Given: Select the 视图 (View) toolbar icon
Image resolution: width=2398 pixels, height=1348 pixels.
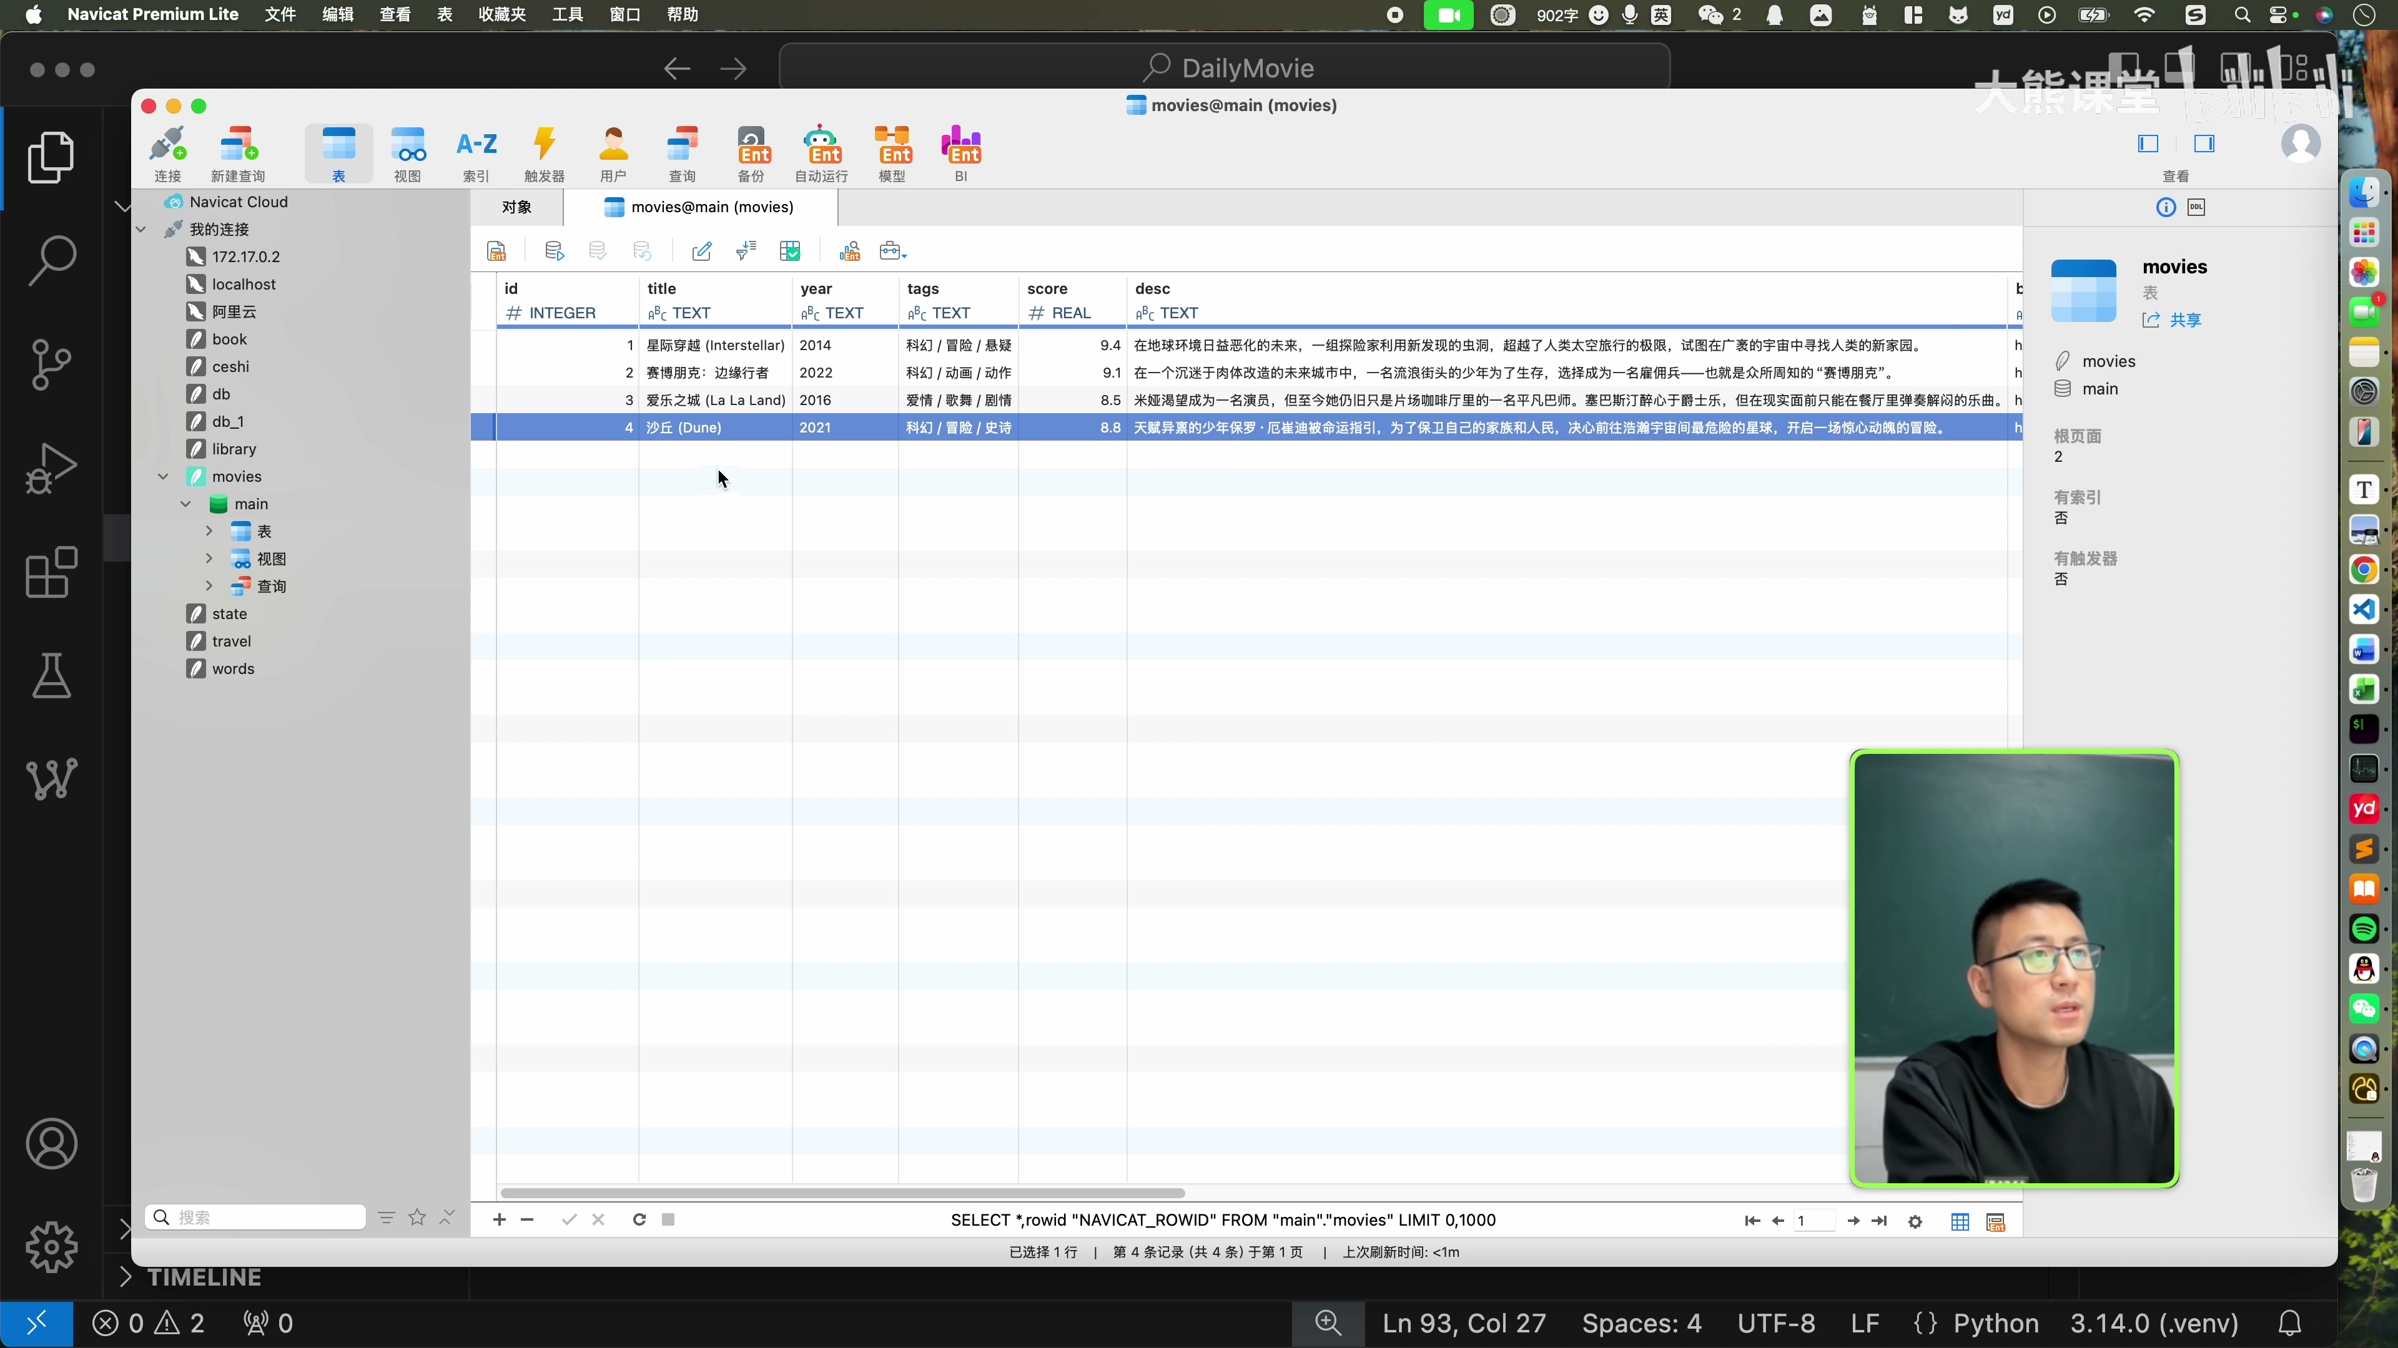Looking at the screenshot, I should (x=408, y=154).
